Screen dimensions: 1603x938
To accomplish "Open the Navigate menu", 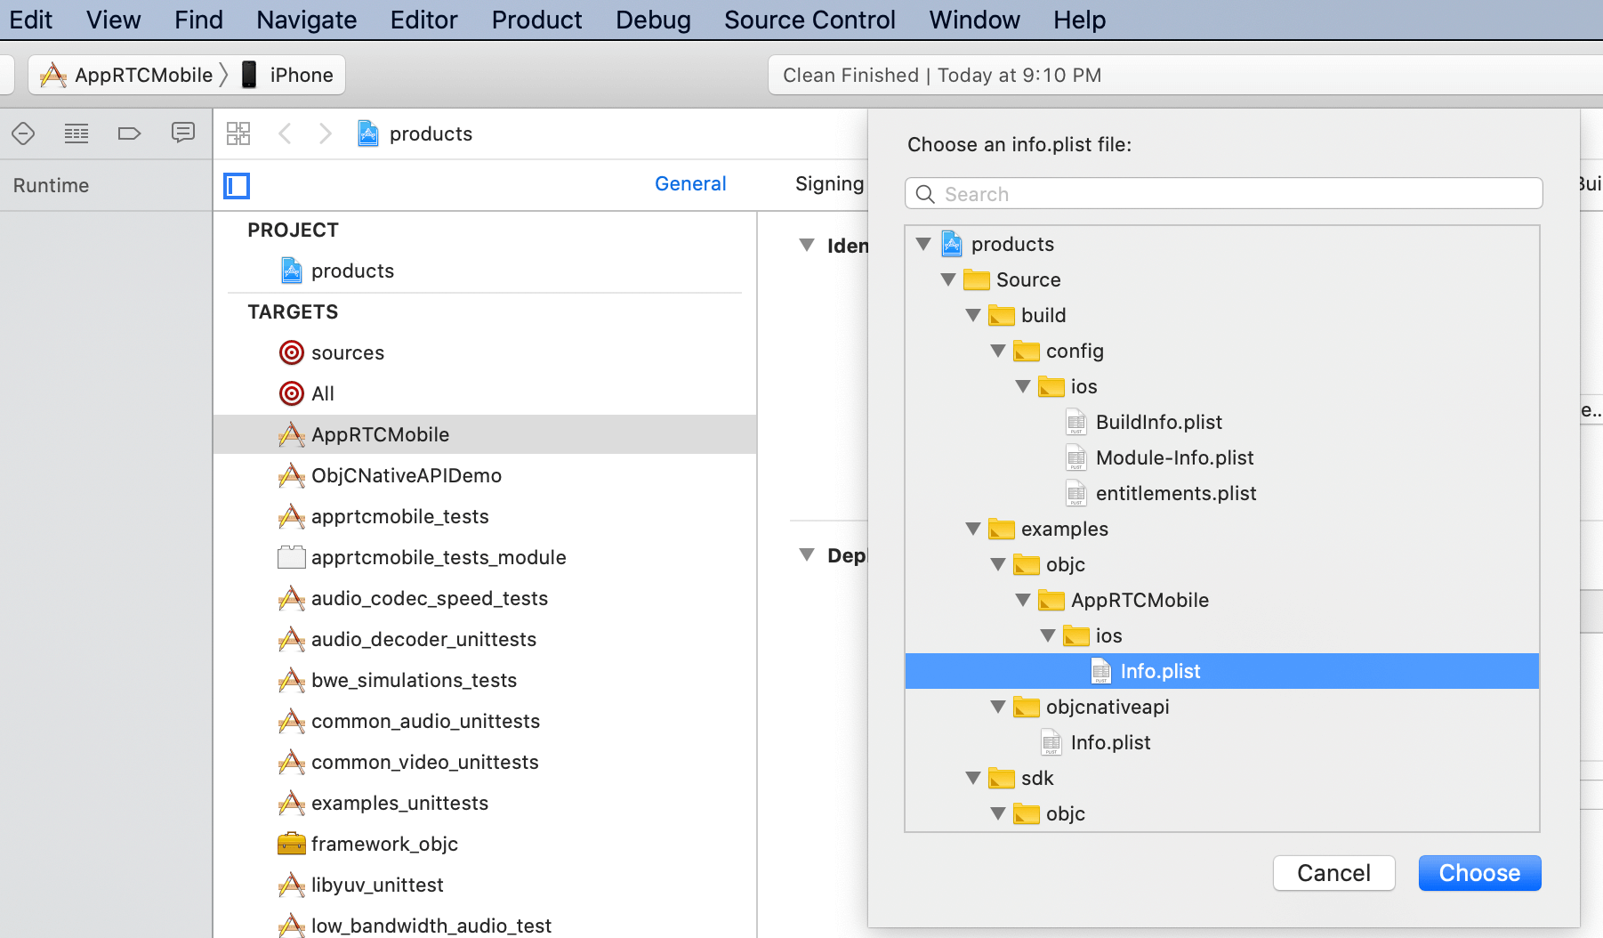I will pos(306,20).
